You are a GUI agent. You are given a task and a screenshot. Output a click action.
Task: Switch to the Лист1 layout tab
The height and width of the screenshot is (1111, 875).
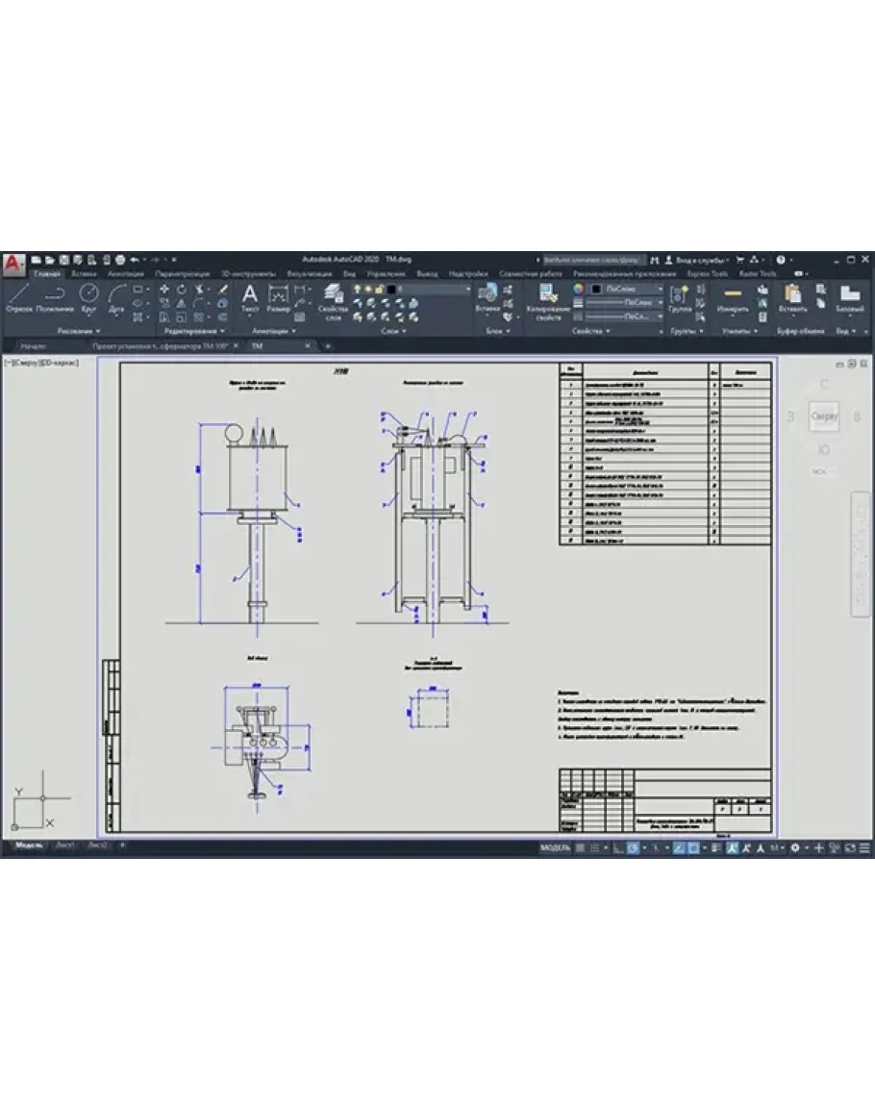pos(65,846)
